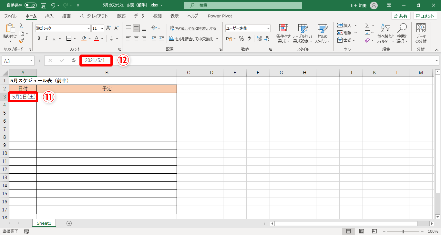Toggle Bold formatting
This screenshot has height=235, width=441.
pyautogui.click(x=39, y=38)
